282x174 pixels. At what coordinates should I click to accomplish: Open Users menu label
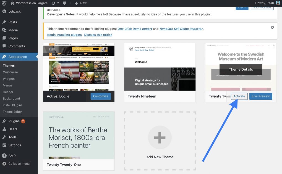click(13, 129)
